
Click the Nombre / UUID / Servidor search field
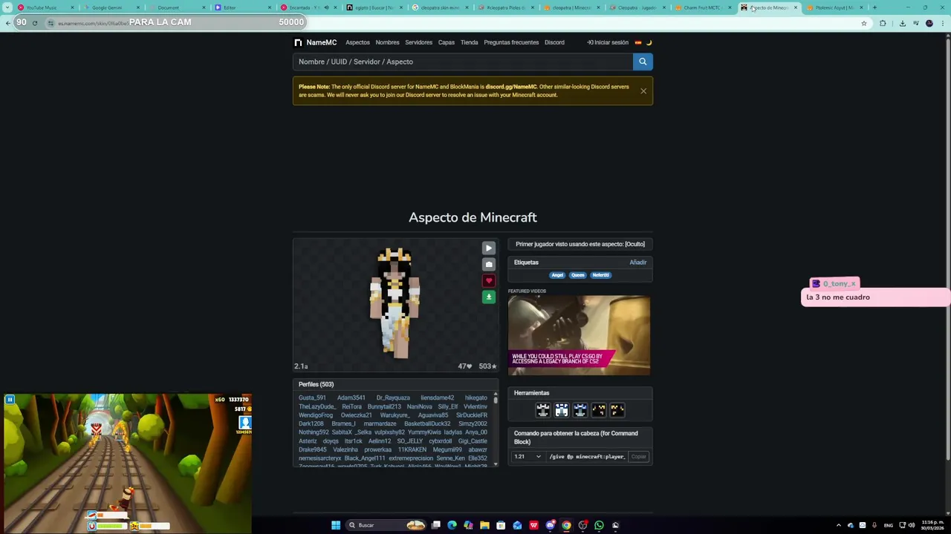coord(463,62)
